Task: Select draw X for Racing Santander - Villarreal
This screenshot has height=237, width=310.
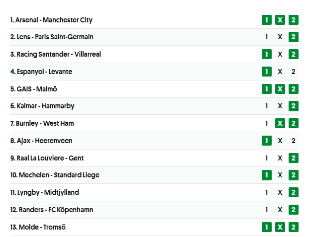Action: point(280,54)
